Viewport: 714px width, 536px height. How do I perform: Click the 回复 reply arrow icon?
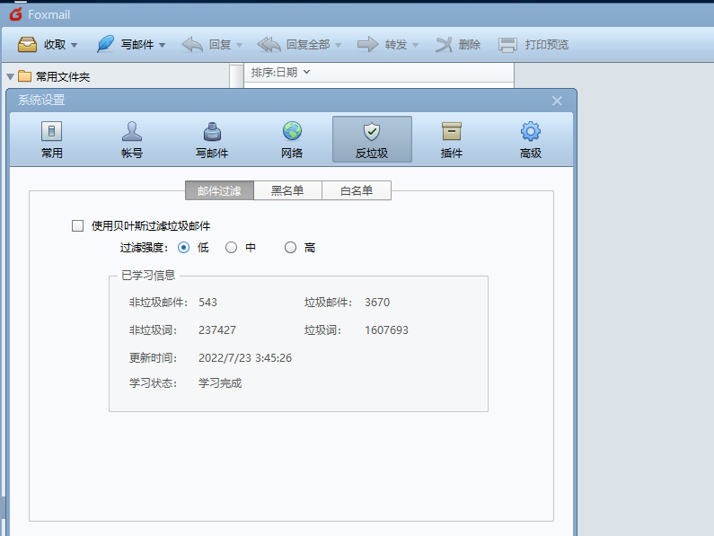[192, 45]
